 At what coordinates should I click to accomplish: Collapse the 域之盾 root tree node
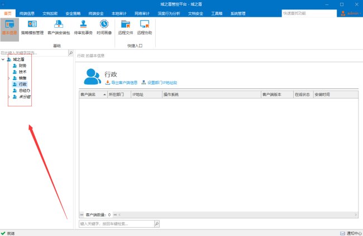coord(3,60)
